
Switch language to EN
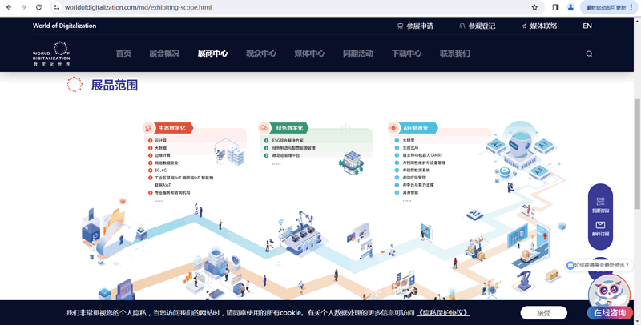point(587,26)
